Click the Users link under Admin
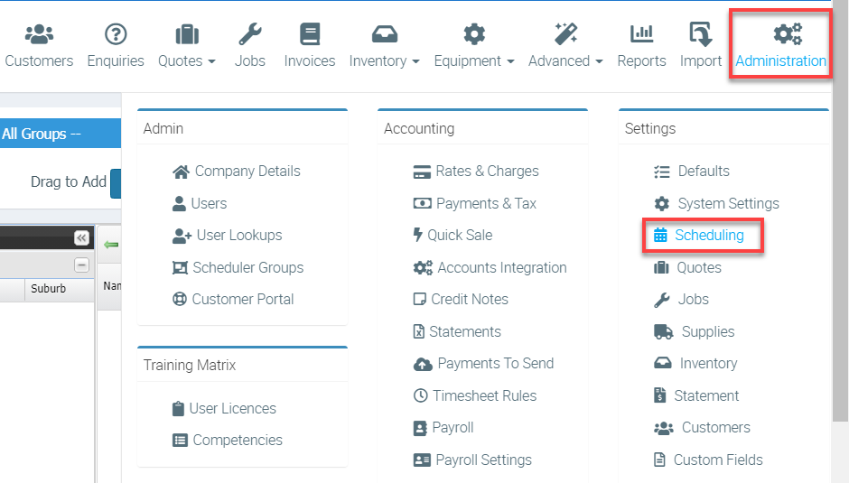849x483 pixels. click(x=209, y=204)
